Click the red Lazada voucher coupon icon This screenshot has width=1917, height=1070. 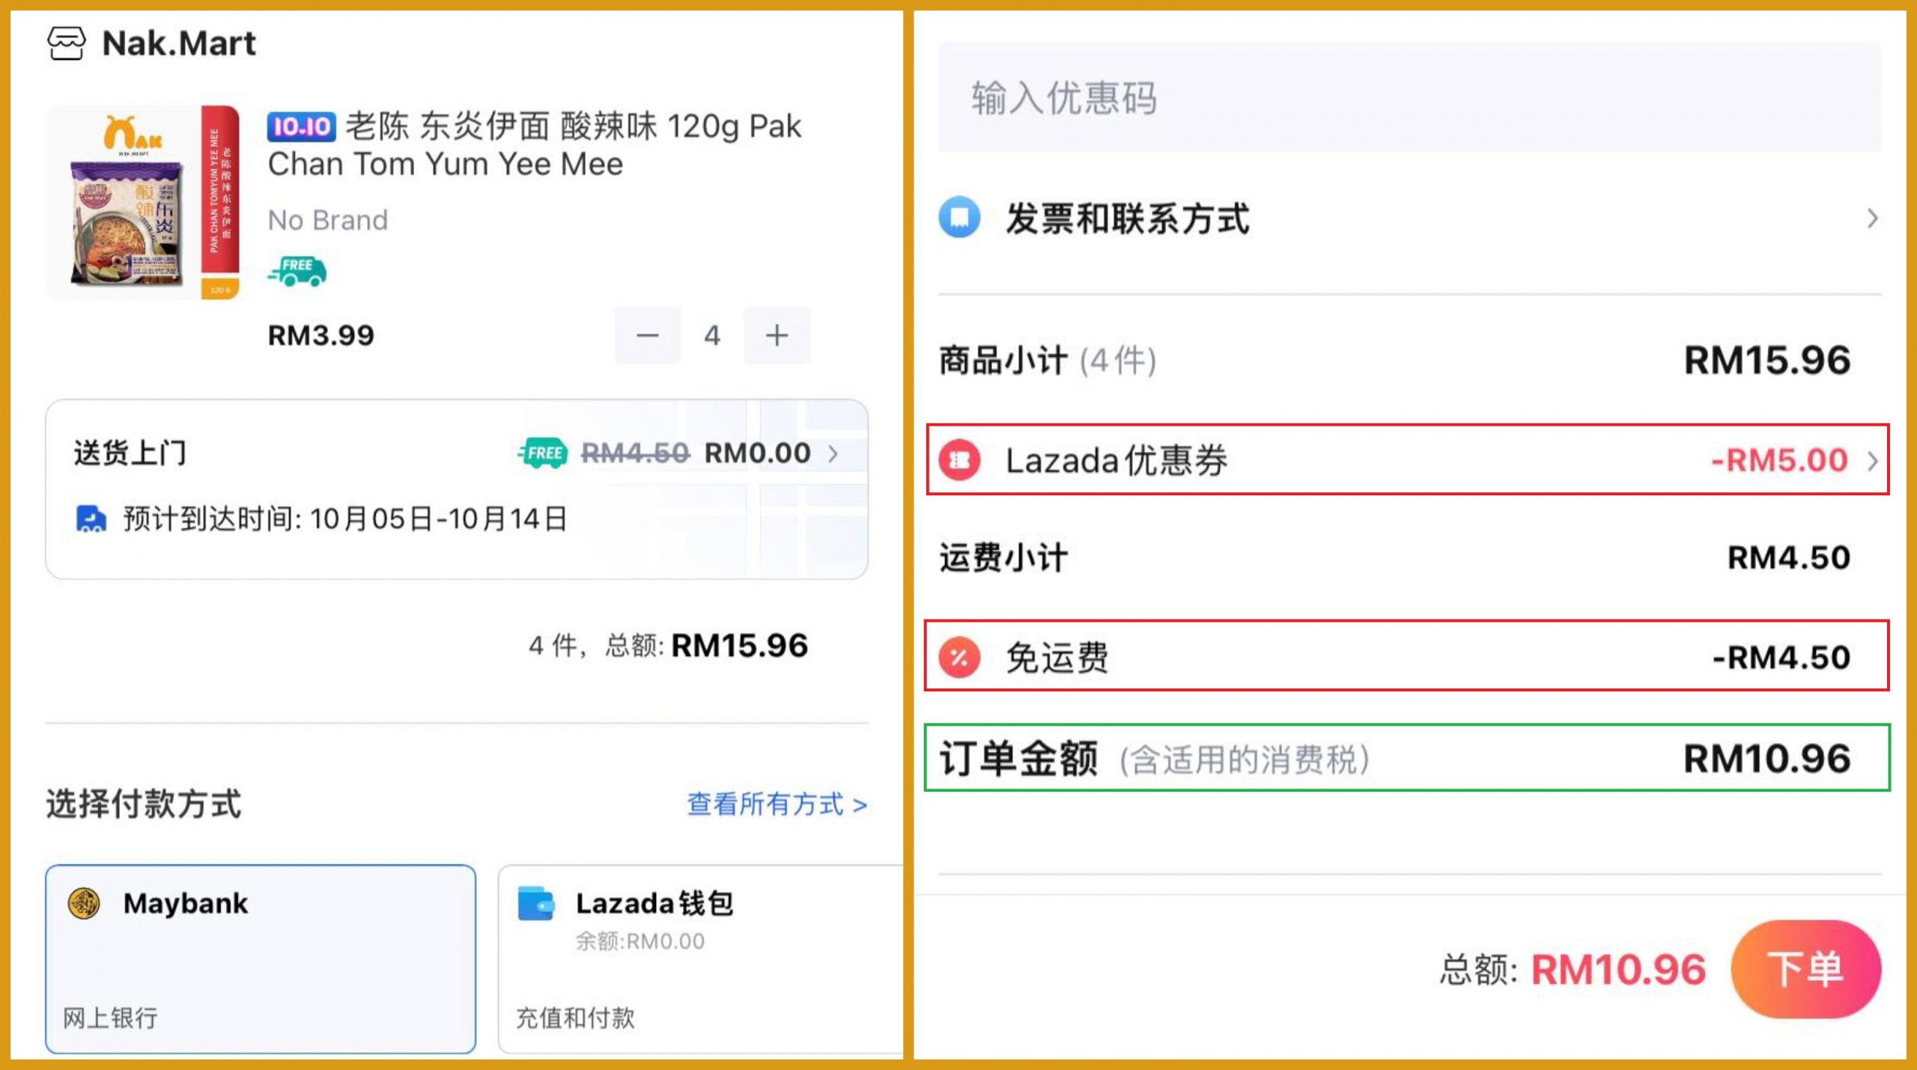pyautogui.click(x=959, y=460)
